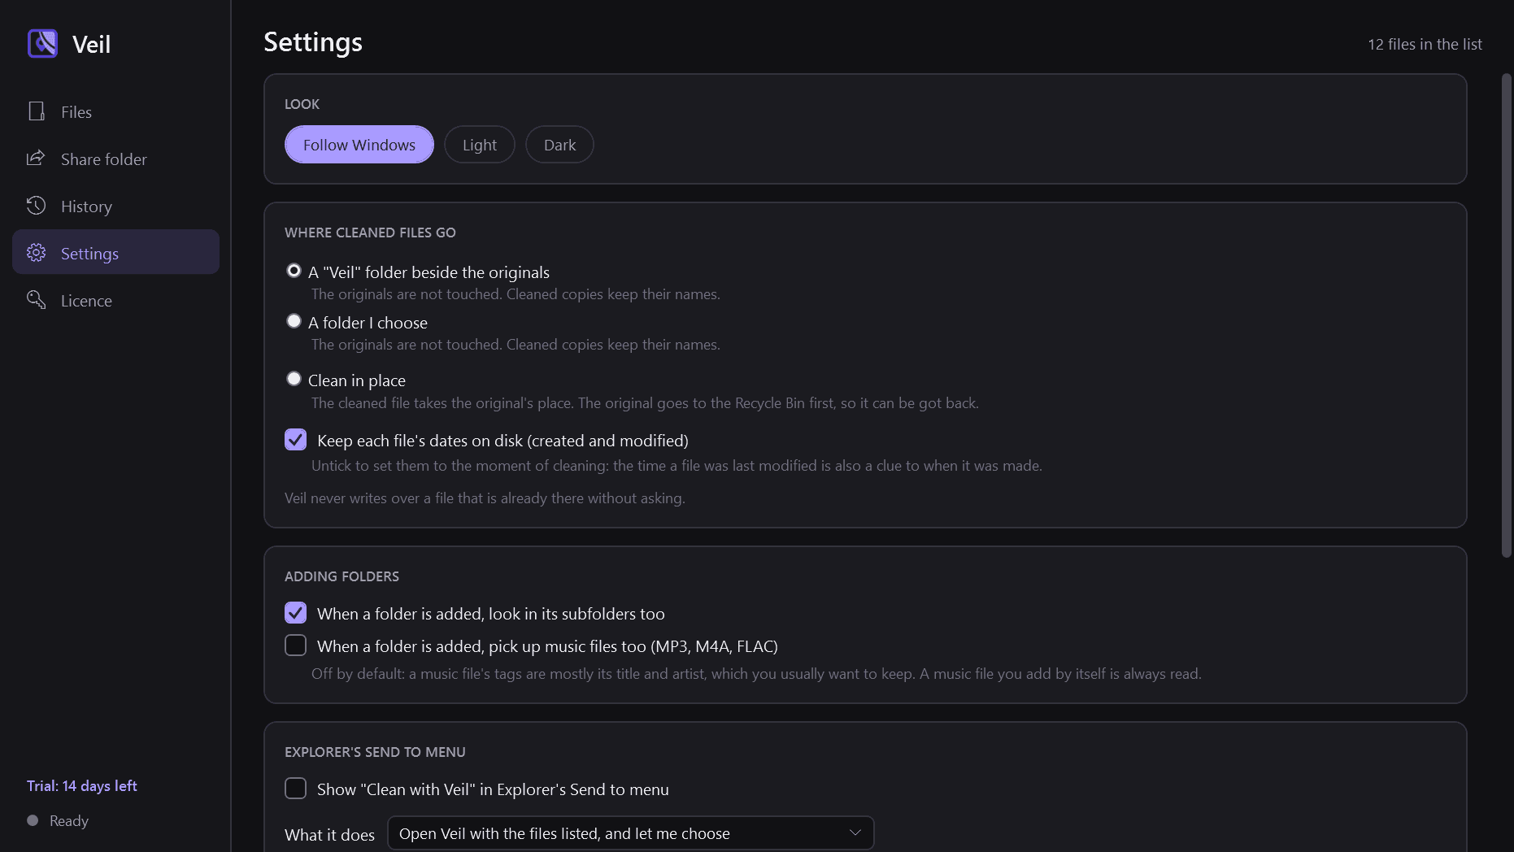Click the Licence key icon

(36, 300)
